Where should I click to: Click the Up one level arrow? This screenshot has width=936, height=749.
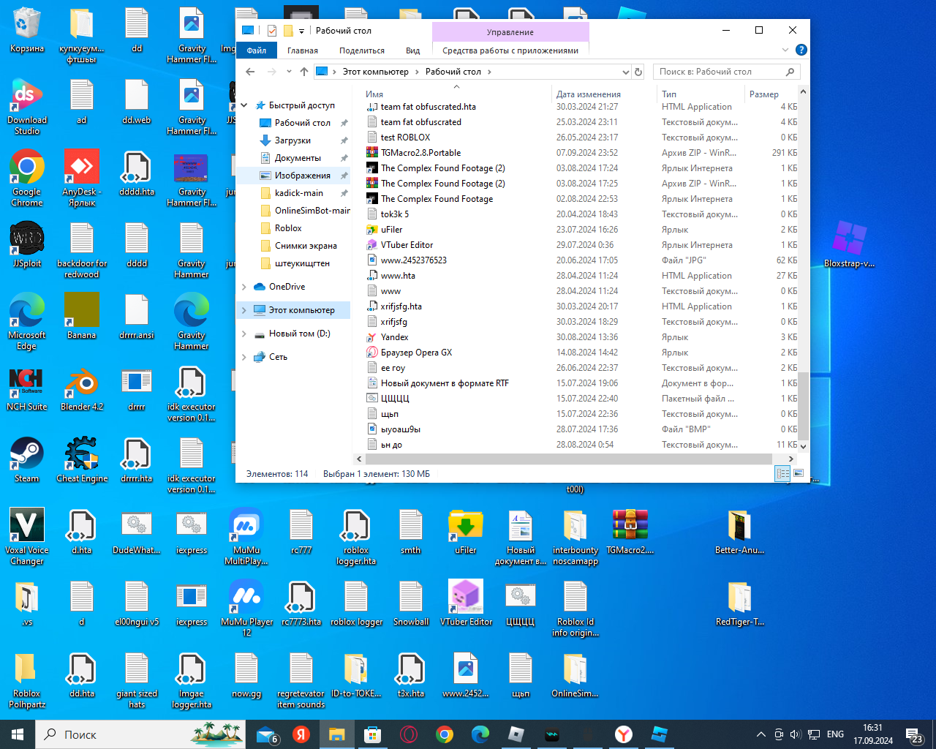point(304,72)
